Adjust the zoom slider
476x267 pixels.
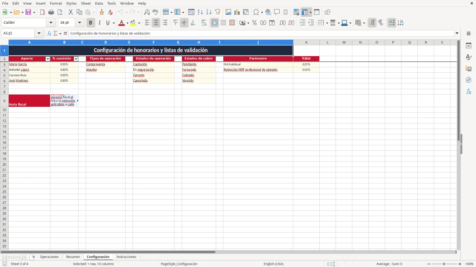444,264
